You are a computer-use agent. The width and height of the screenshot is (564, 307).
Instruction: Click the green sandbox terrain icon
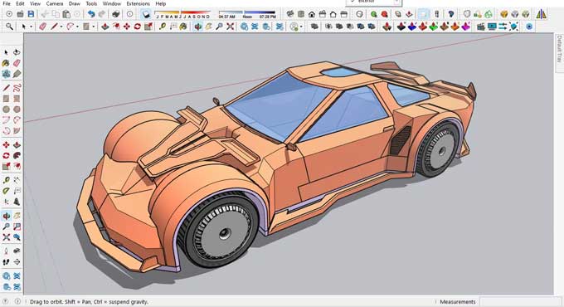click(434, 27)
